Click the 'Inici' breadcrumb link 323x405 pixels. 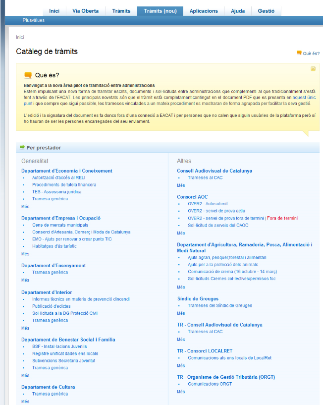tap(20, 37)
